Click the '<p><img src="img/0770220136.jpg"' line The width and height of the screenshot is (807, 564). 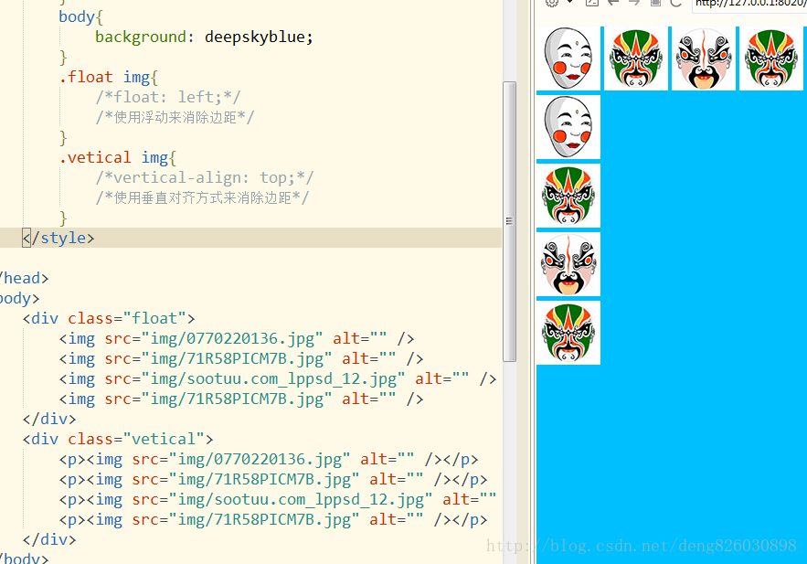click(269, 459)
